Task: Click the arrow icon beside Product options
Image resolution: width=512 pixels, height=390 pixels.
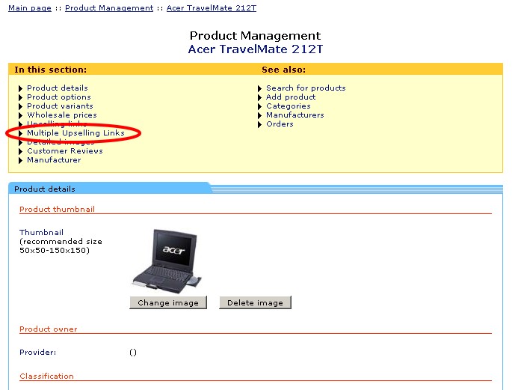Action: [x=21, y=97]
